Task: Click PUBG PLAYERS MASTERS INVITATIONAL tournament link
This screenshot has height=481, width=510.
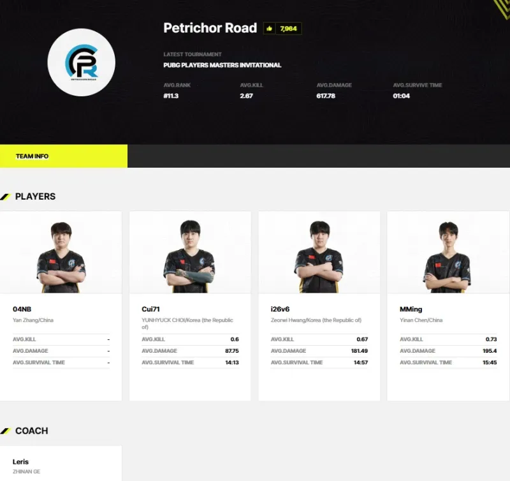Action: coord(222,65)
